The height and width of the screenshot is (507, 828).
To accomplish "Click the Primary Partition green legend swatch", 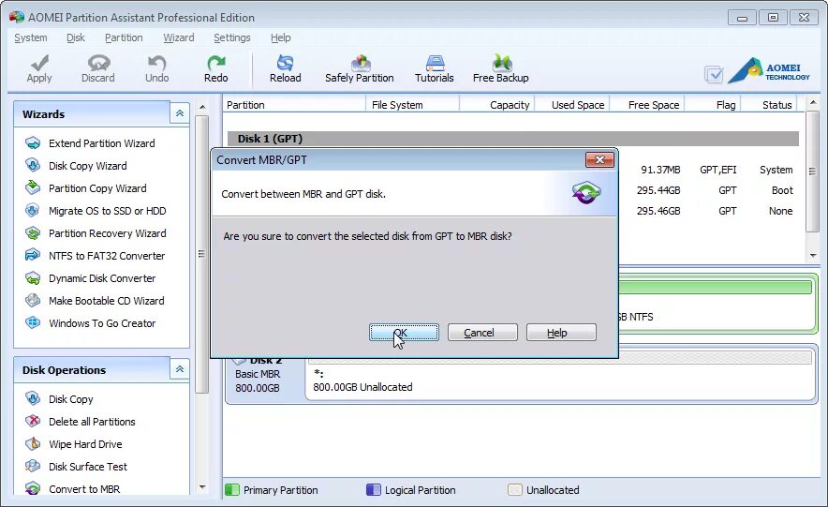I will click(x=232, y=489).
